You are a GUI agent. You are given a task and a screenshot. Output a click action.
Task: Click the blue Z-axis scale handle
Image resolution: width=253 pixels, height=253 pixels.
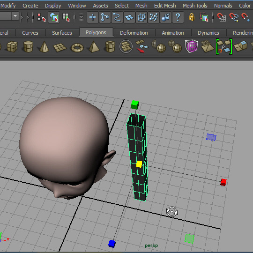pyautogui.click(x=112, y=244)
